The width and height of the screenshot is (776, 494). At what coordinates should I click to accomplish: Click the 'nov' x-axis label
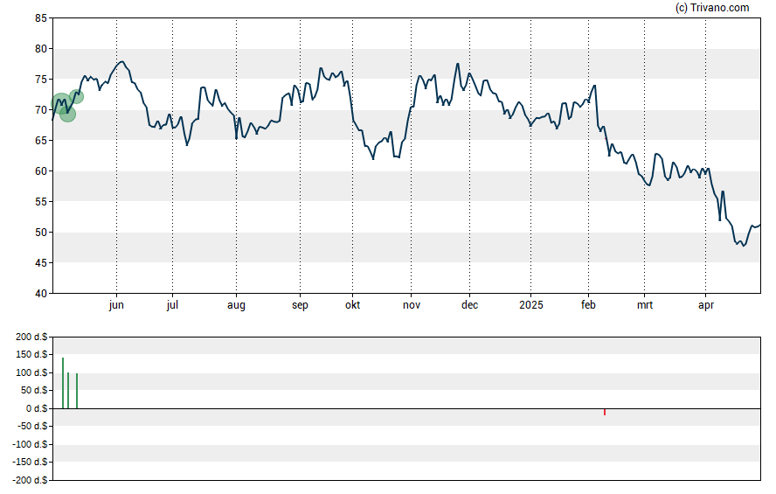click(412, 305)
